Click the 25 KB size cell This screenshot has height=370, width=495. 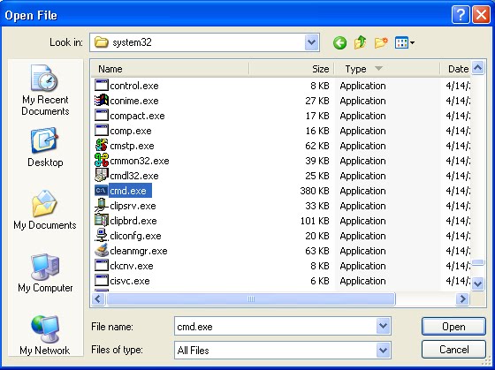coord(317,176)
